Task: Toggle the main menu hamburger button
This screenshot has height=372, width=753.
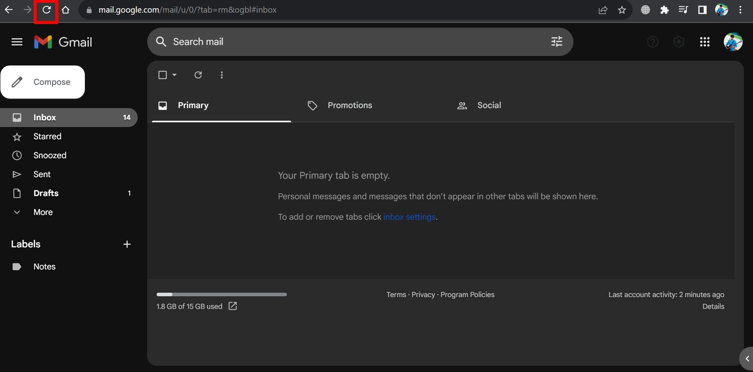Action: click(17, 42)
